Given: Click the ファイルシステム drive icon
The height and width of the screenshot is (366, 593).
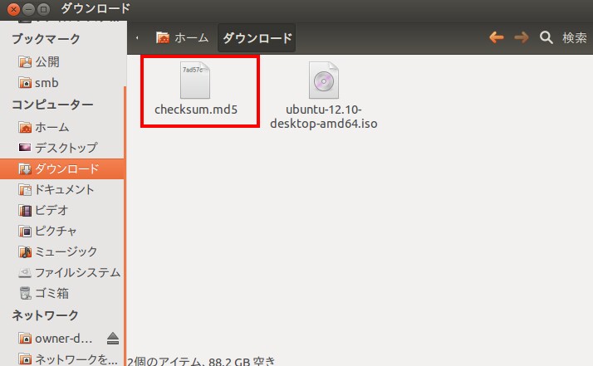Looking at the screenshot, I should coord(25,272).
